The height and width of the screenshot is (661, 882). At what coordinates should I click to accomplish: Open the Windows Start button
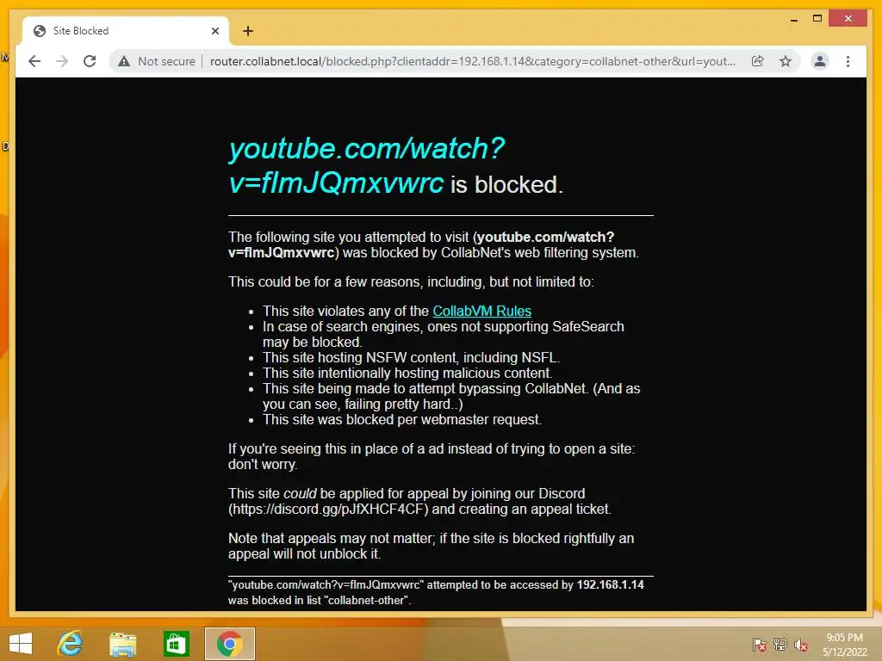[x=21, y=644]
